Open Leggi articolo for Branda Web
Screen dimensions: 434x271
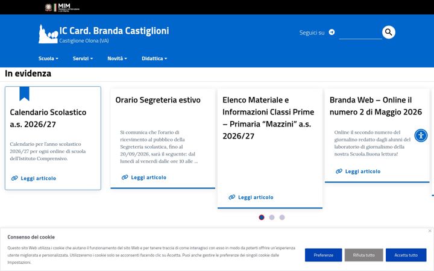[363, 172]
